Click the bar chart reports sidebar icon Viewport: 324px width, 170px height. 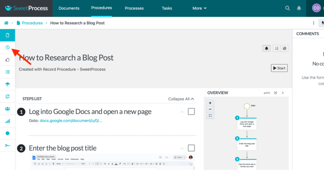tap(8, 121)
